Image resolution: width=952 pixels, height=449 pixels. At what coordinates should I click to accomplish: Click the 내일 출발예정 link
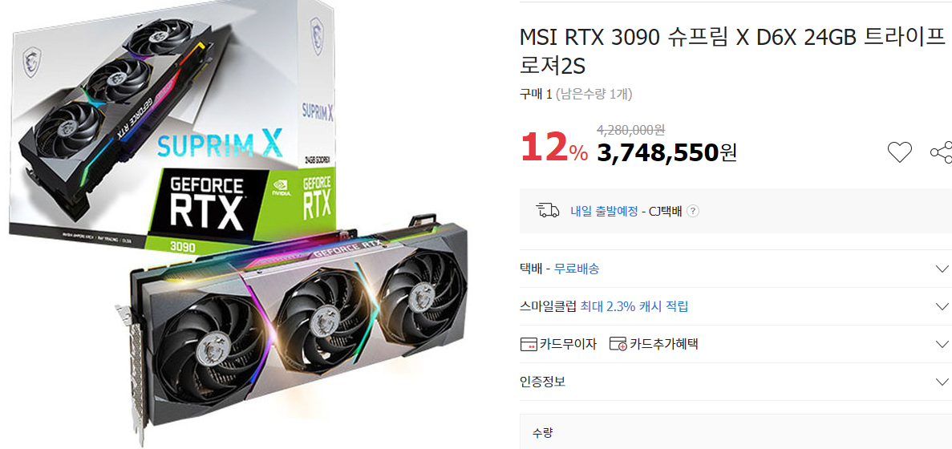point(604,211)
